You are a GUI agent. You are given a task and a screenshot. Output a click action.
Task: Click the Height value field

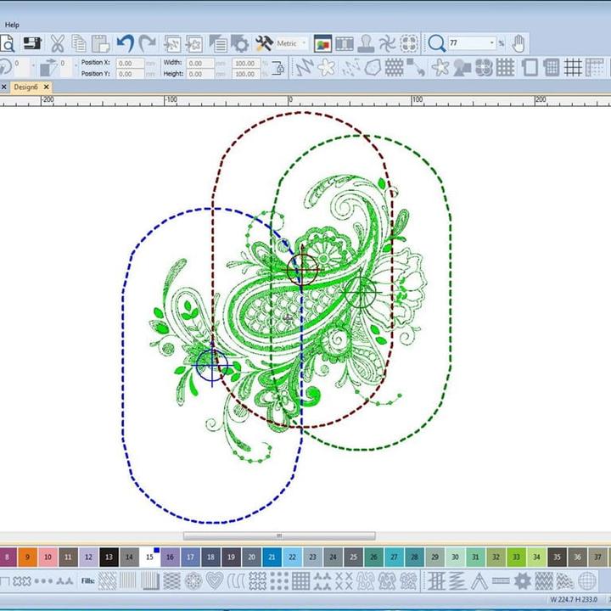pyautogui.click(x=200, y=74)
